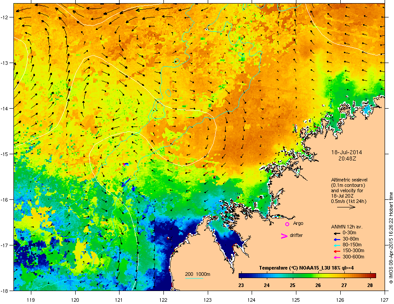The width and height of the screenshot is (394, 304).
Task: Click the Argo legend label
Action: point(298,223)
